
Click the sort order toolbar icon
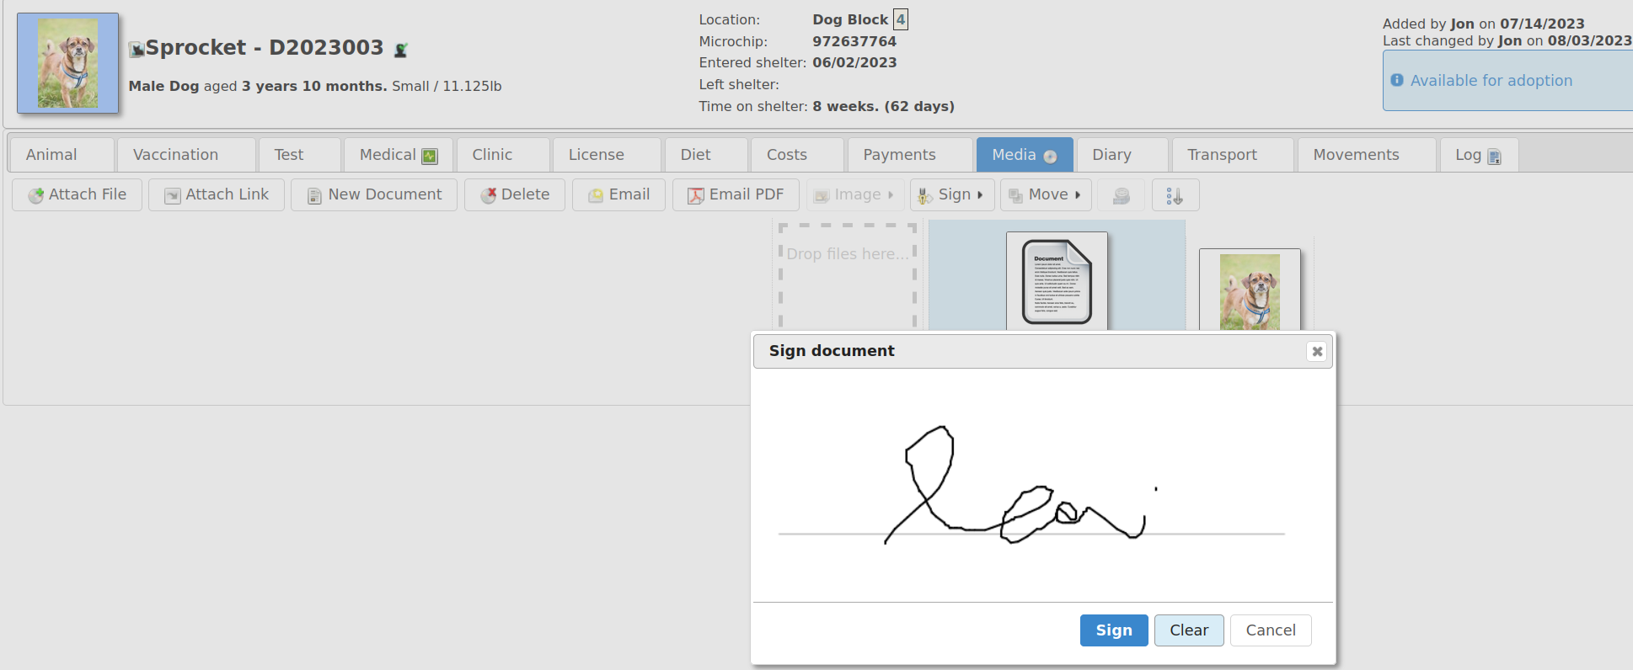tap(1175, 195)
